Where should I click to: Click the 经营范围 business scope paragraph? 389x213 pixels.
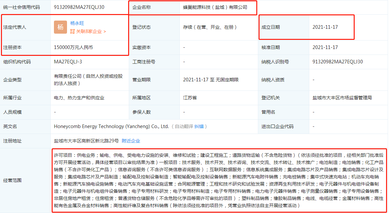219,180
